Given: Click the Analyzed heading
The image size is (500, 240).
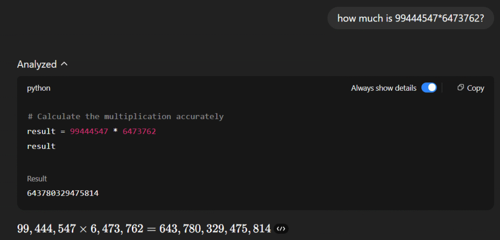Looking at the screenshot, I should (37, 64).
